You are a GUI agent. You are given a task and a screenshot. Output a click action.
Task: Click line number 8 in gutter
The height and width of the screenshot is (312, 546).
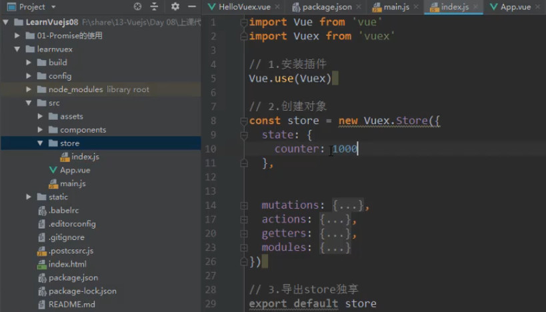213,121
